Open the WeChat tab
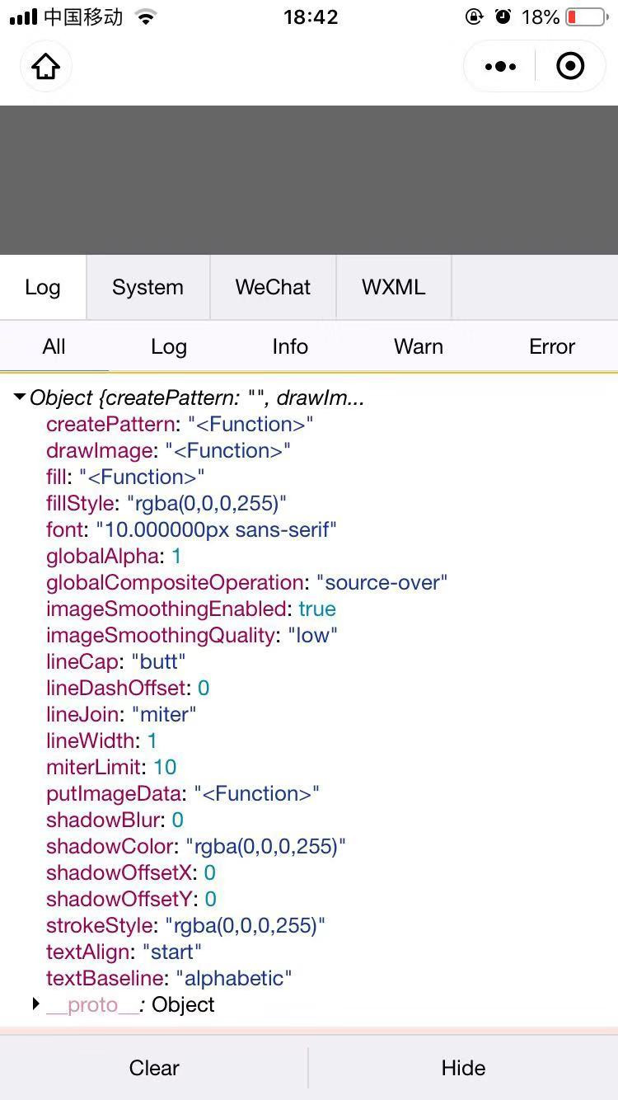Viewport: 618px width, 1100px height. 273,287
